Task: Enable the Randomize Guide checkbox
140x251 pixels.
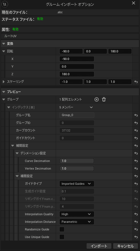Action: (62, 229)
